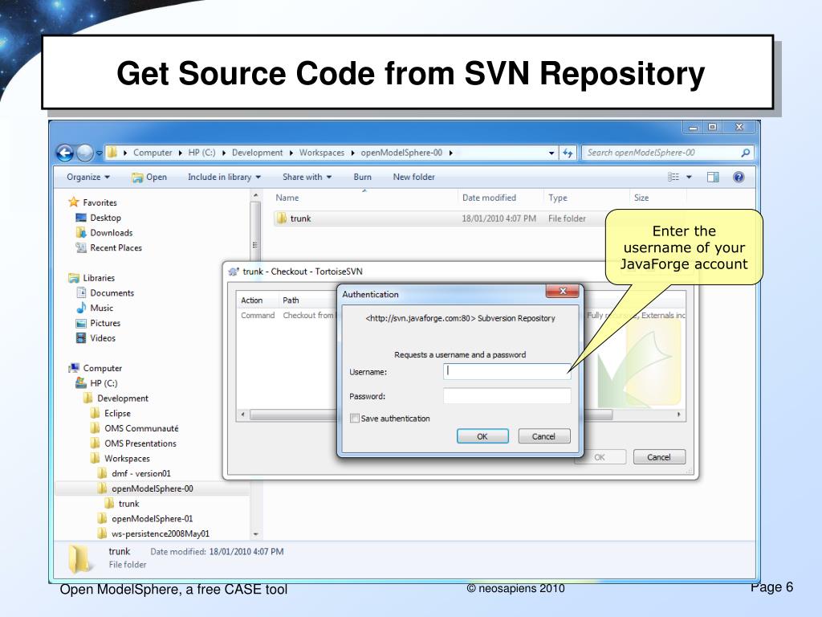Click the search magnifier icon
Viewport: 822px width, 617px height.
(746, 153)
